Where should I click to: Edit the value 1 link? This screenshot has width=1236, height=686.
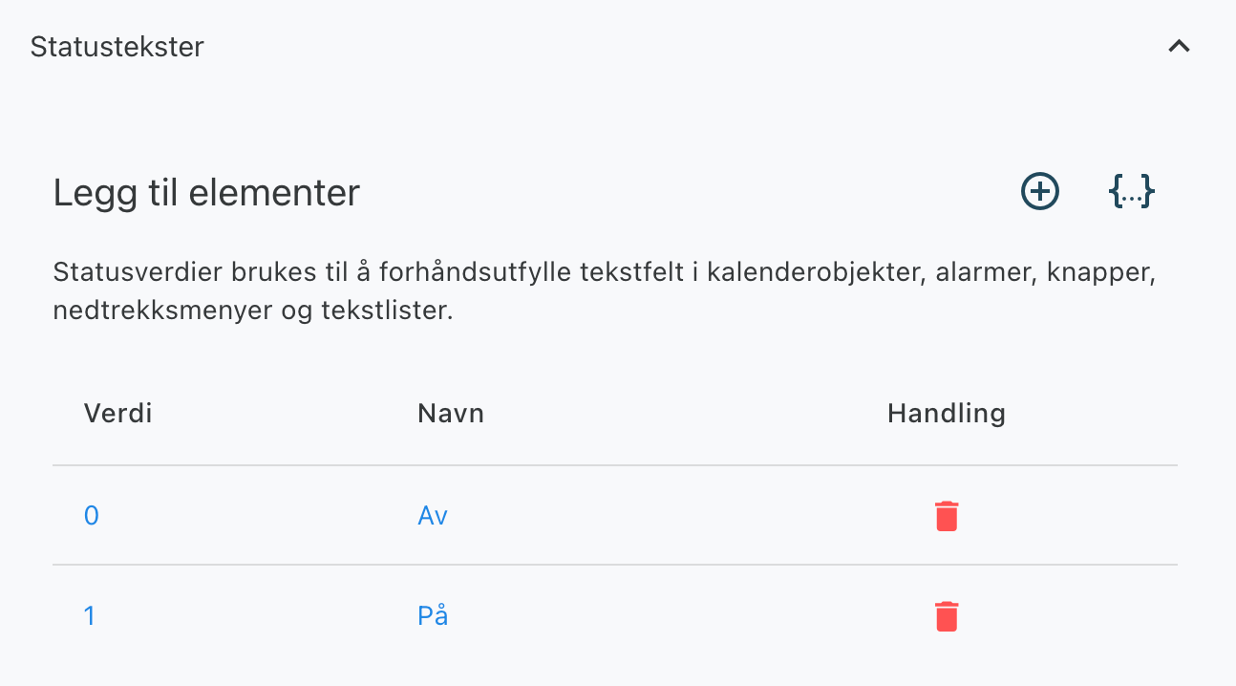[x=90, y=616]
